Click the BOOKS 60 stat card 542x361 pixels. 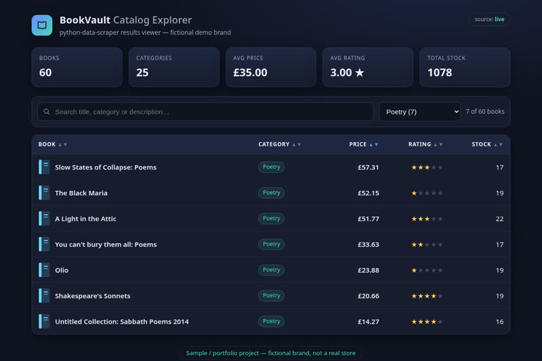tap(77, 67)
